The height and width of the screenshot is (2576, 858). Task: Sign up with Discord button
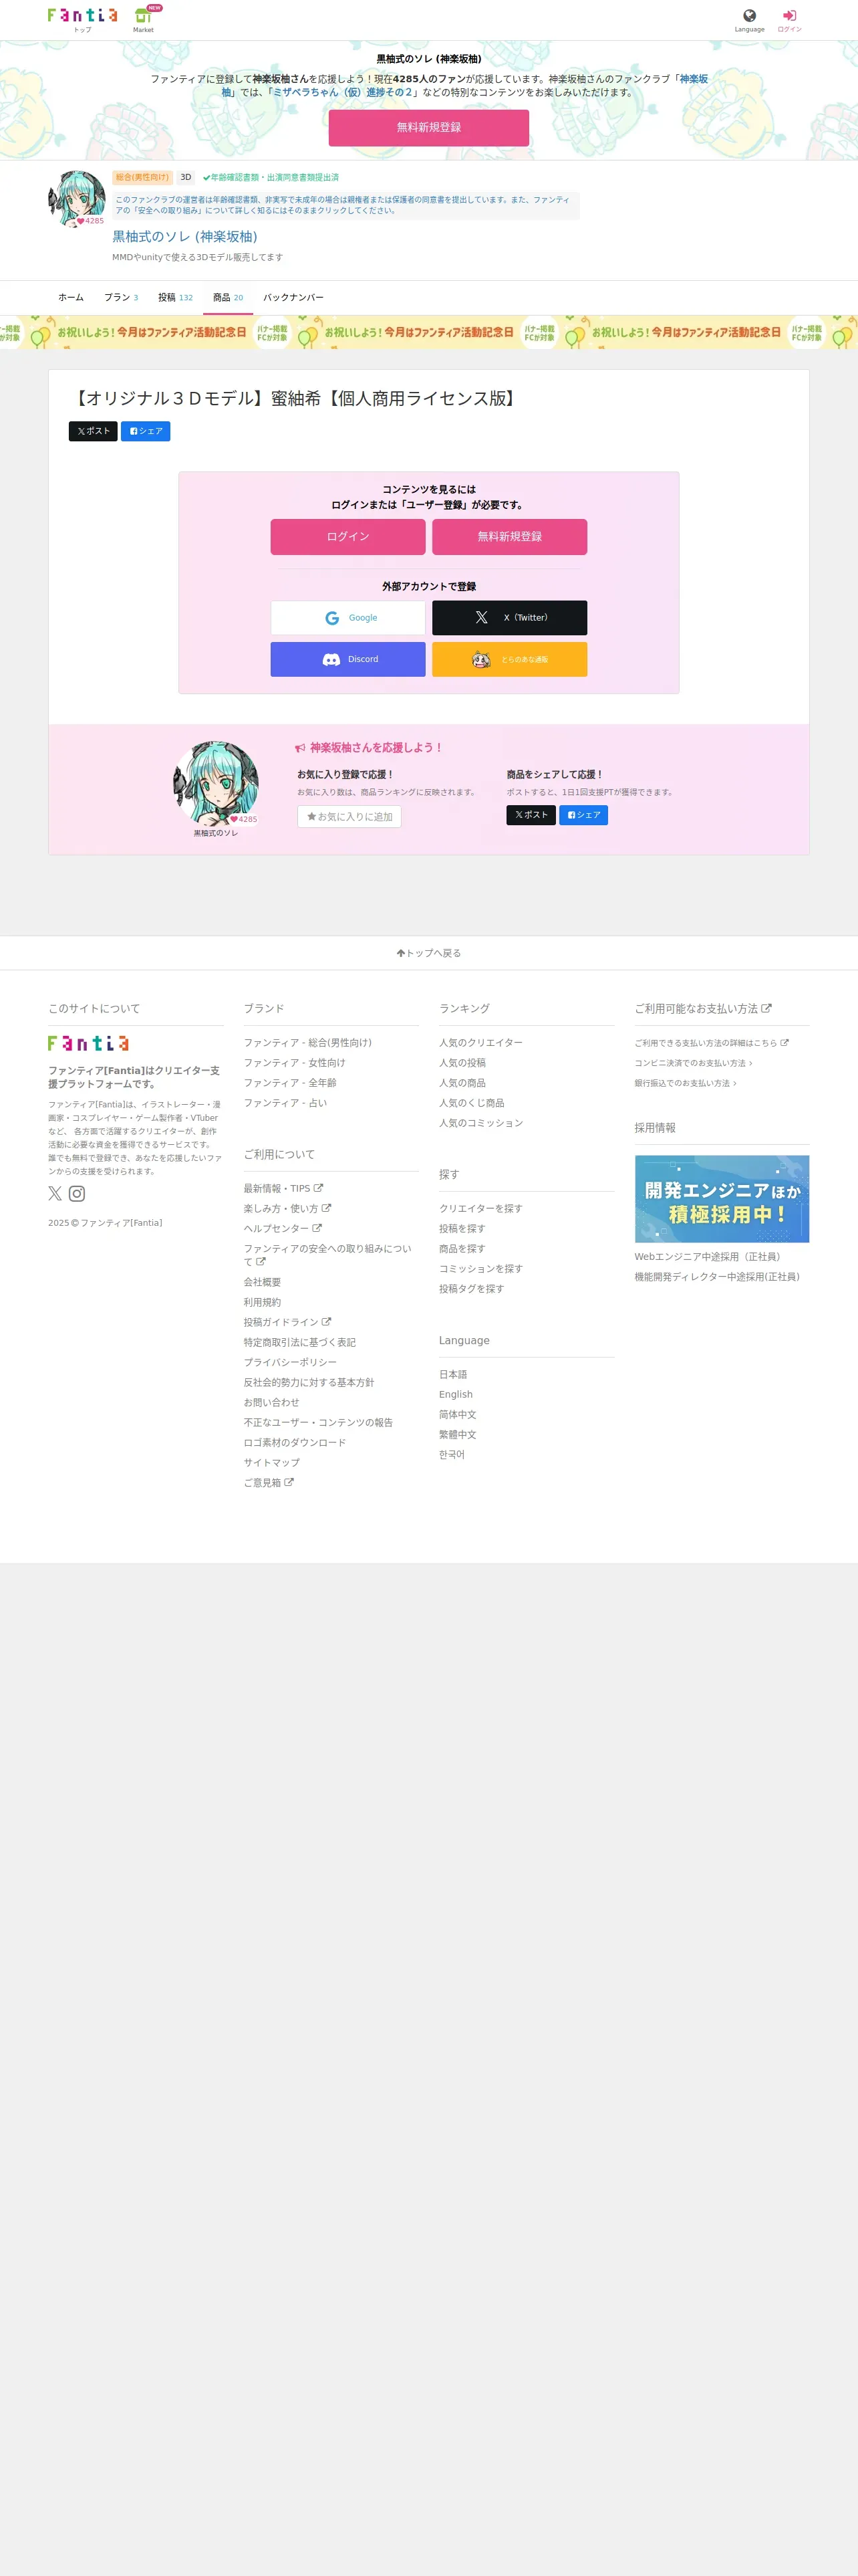tap(347, 660)
